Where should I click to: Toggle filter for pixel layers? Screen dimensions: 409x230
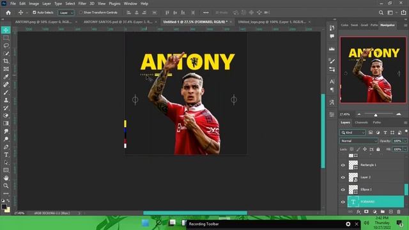tap(371, 133)
